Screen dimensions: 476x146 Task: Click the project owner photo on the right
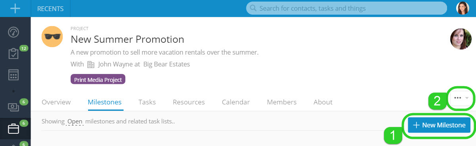point(461,39)
